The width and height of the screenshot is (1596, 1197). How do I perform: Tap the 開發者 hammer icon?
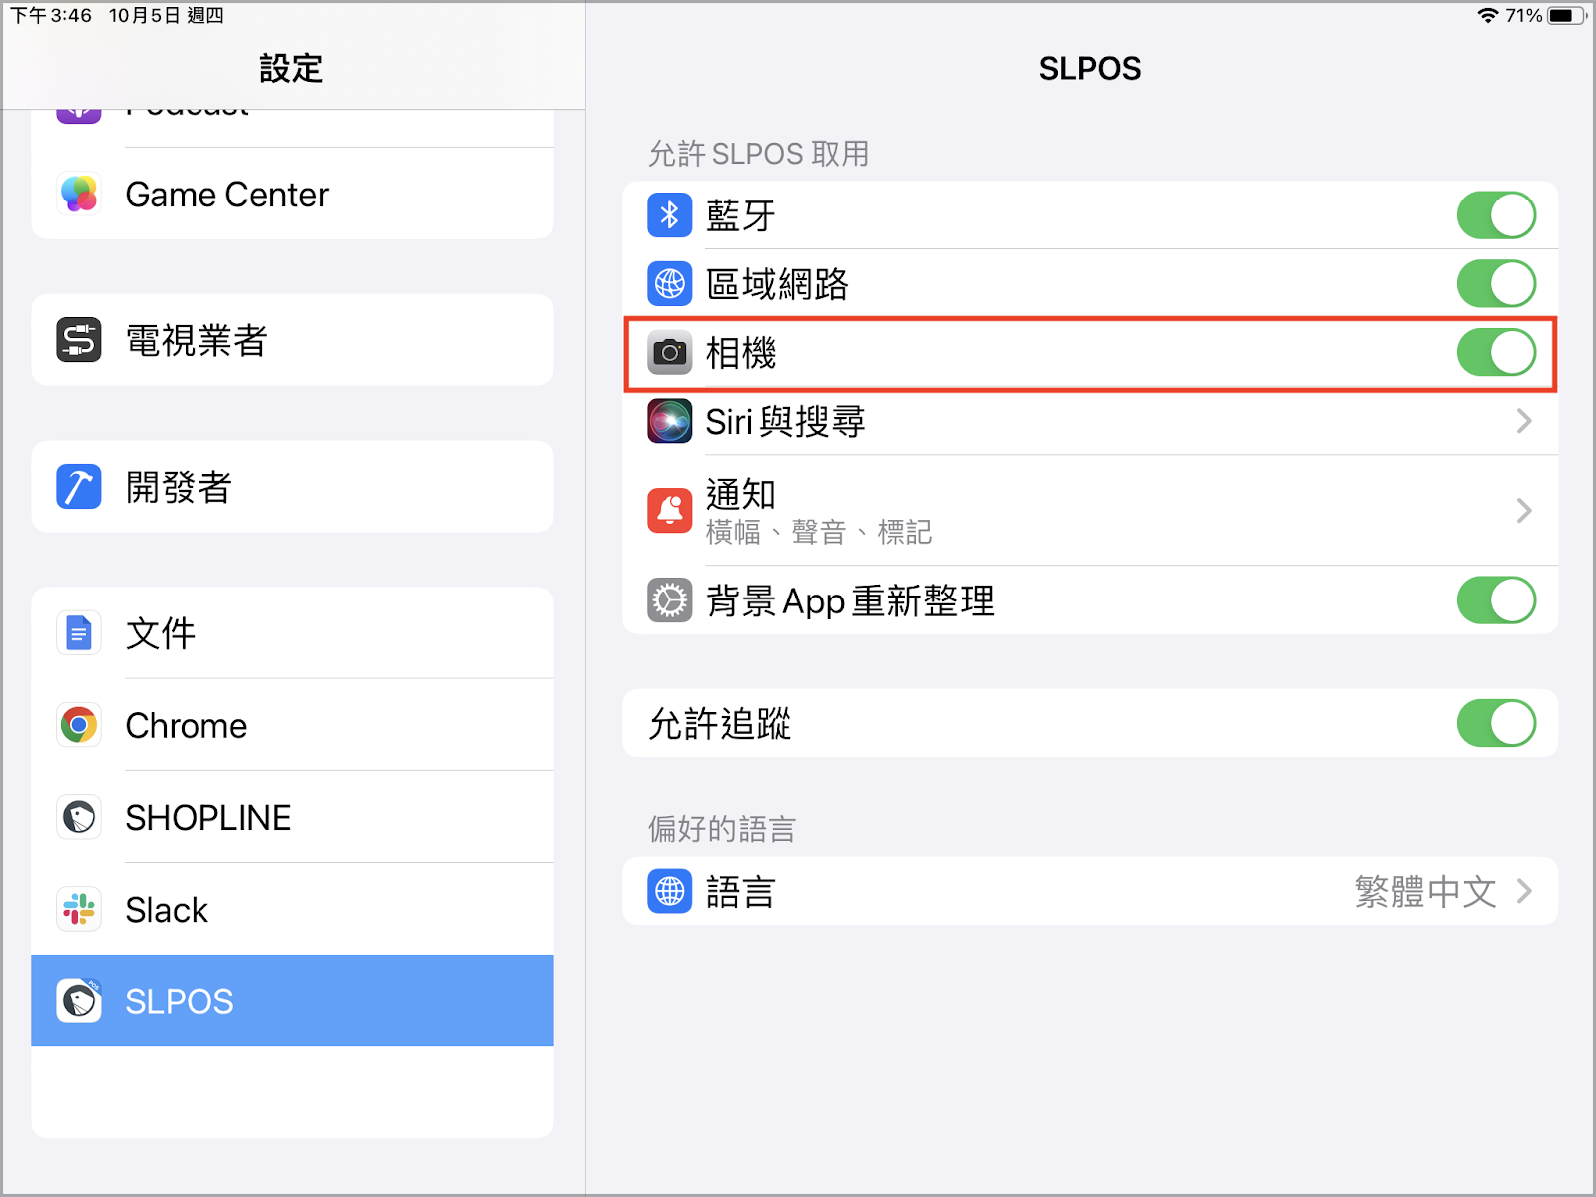click(x=79, y=487)
